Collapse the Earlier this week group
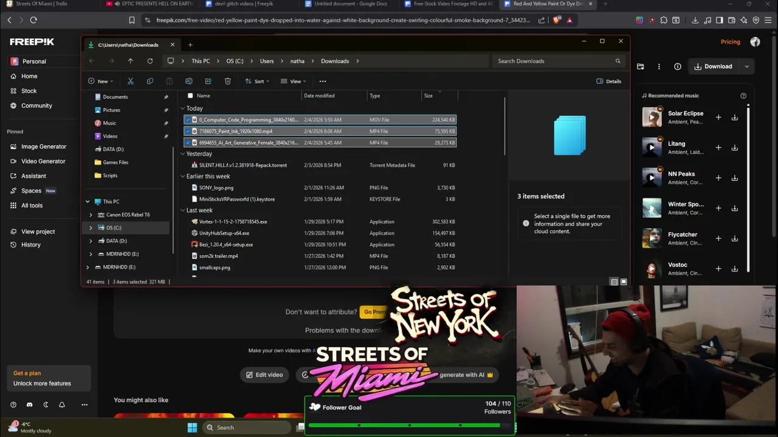 pyautogui.click(x=183, y=177)
